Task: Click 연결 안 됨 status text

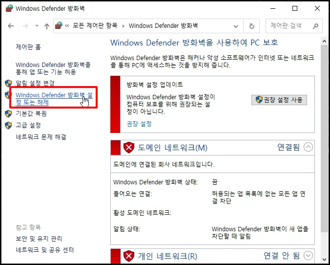Action: point(282,256)
